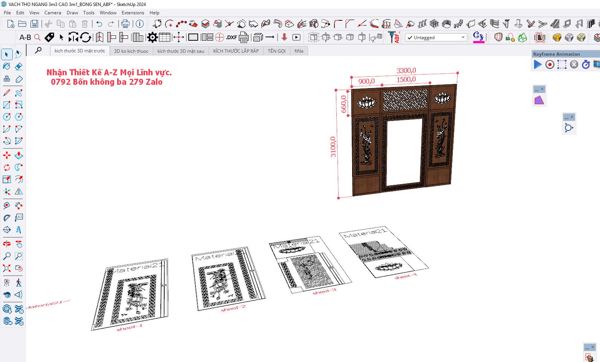The image size is (600, 362).
Task: Click the pink-underlined C3 color icon
Action: pos(478,37)
